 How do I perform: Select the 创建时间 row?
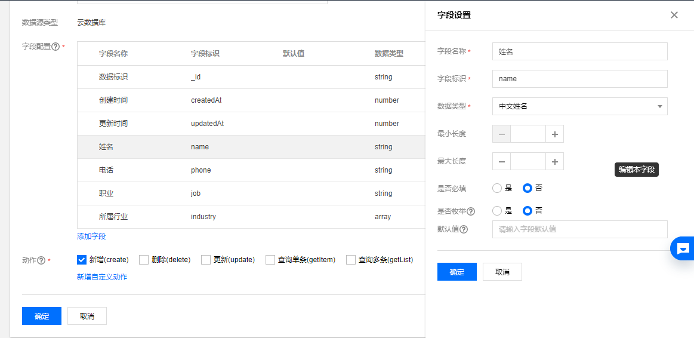pos(251,100)
